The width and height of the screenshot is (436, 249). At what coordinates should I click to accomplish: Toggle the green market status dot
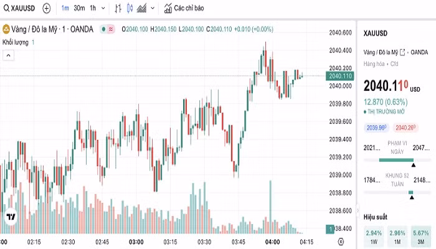click(x=104, y=29)
